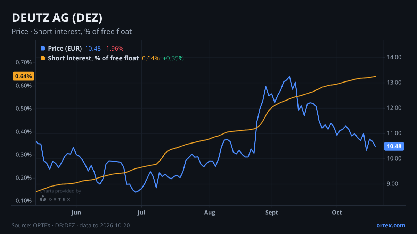Click the Source: ORTEX footer text
The image size is (417, 234).
tap(71, 225)
